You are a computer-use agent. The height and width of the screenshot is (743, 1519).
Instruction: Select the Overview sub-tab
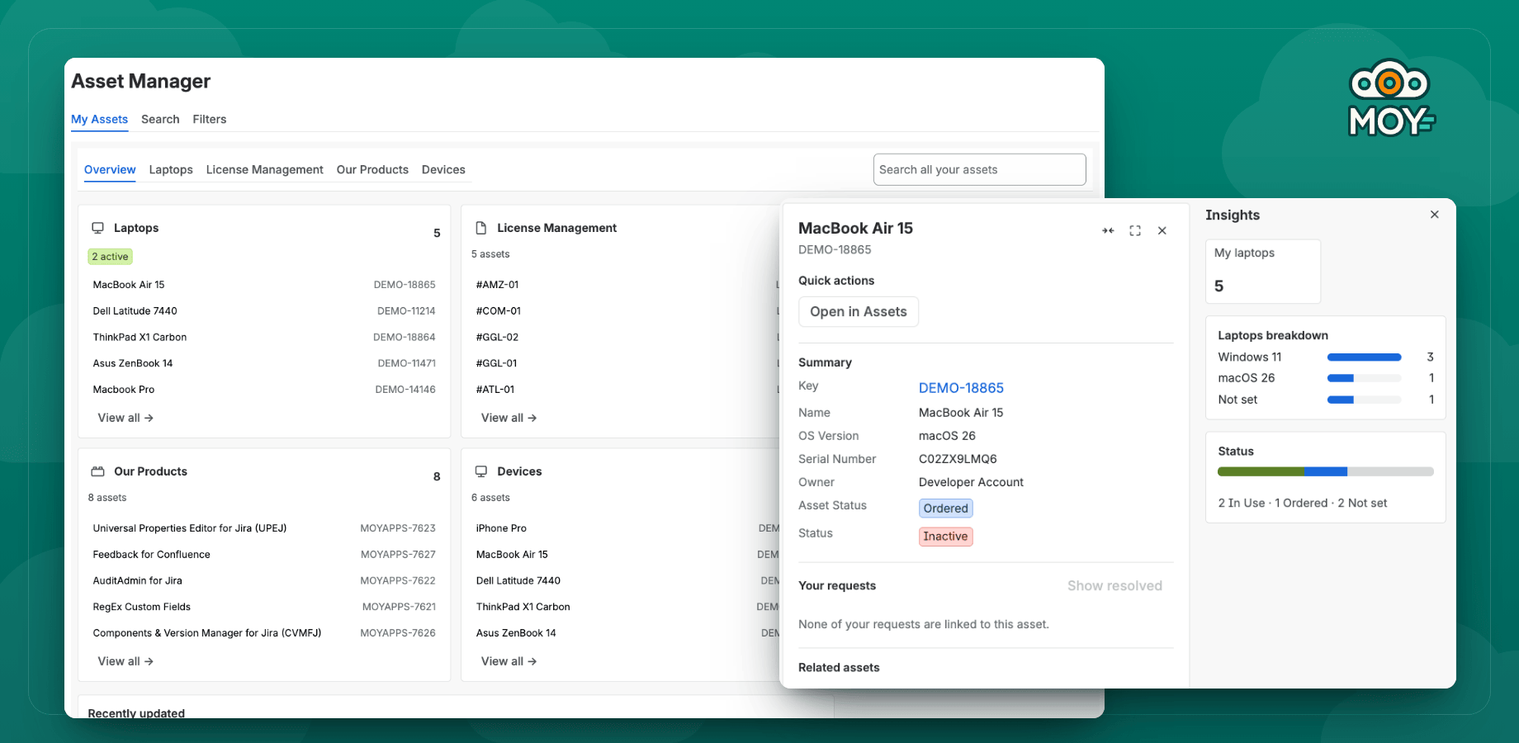tap(110, 169)
